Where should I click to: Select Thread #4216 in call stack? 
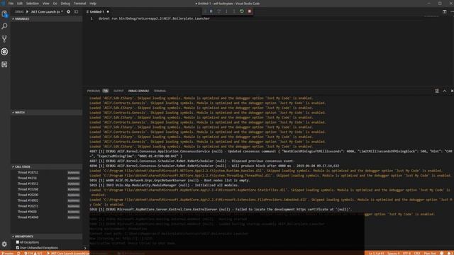click(27, 178)
